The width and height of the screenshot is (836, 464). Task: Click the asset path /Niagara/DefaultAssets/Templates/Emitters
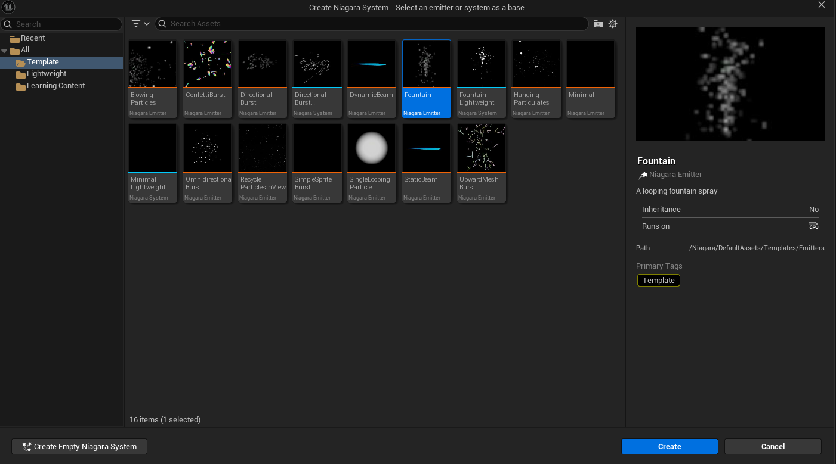tap(757, 248)
